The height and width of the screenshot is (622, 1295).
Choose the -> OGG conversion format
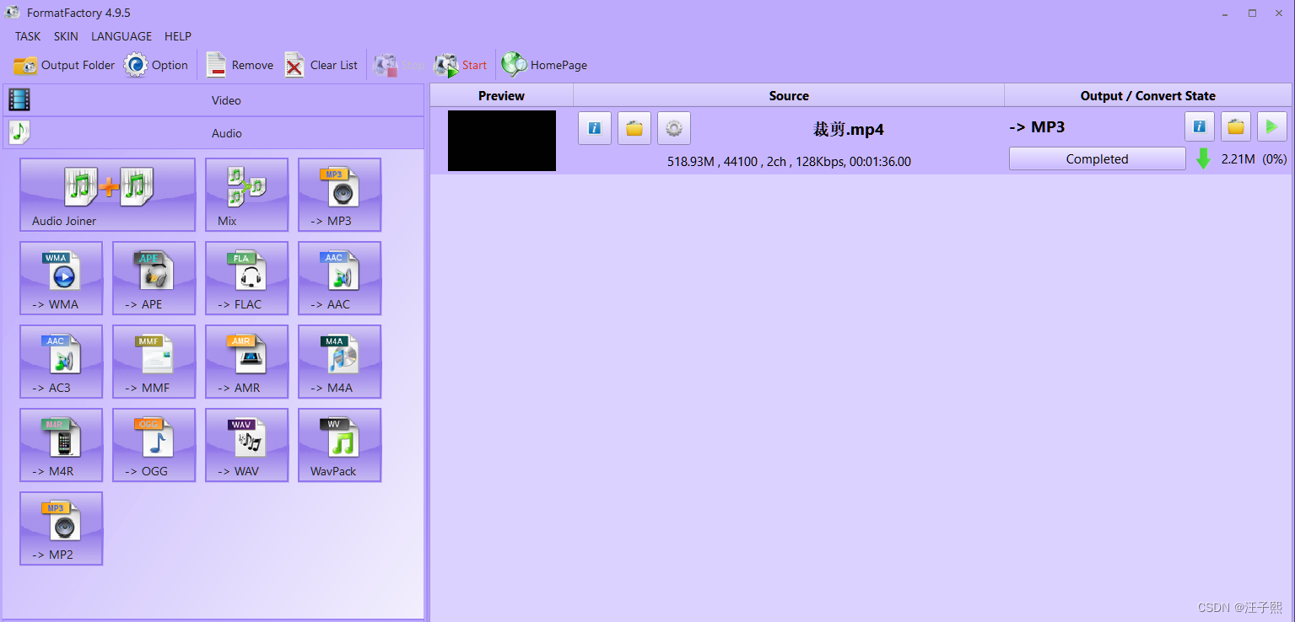point(154,445)
